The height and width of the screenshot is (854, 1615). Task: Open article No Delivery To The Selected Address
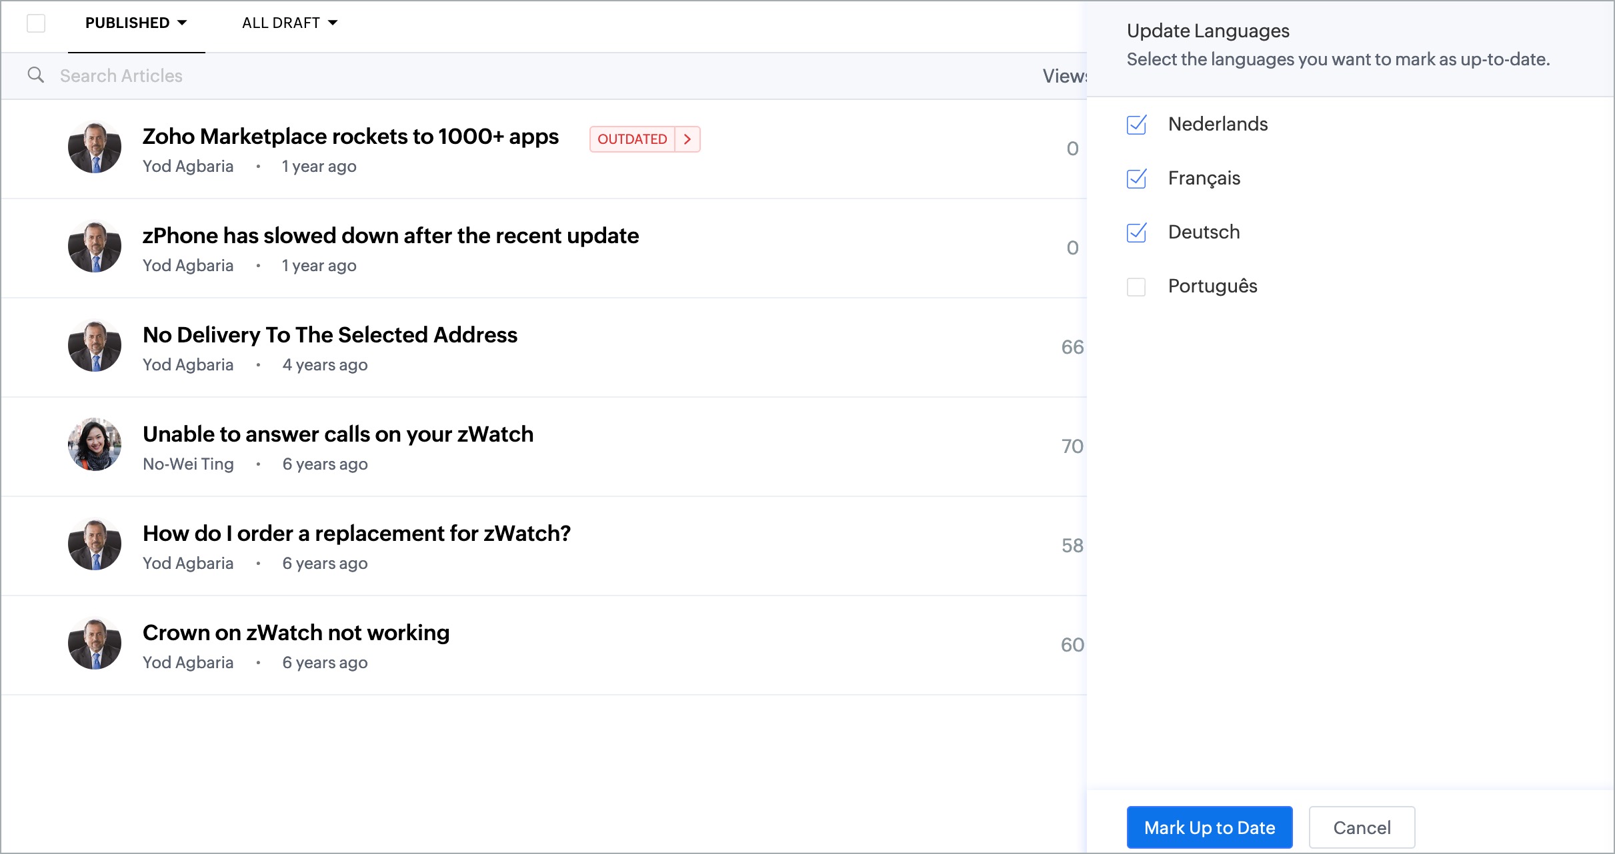(x=330, y=335)
